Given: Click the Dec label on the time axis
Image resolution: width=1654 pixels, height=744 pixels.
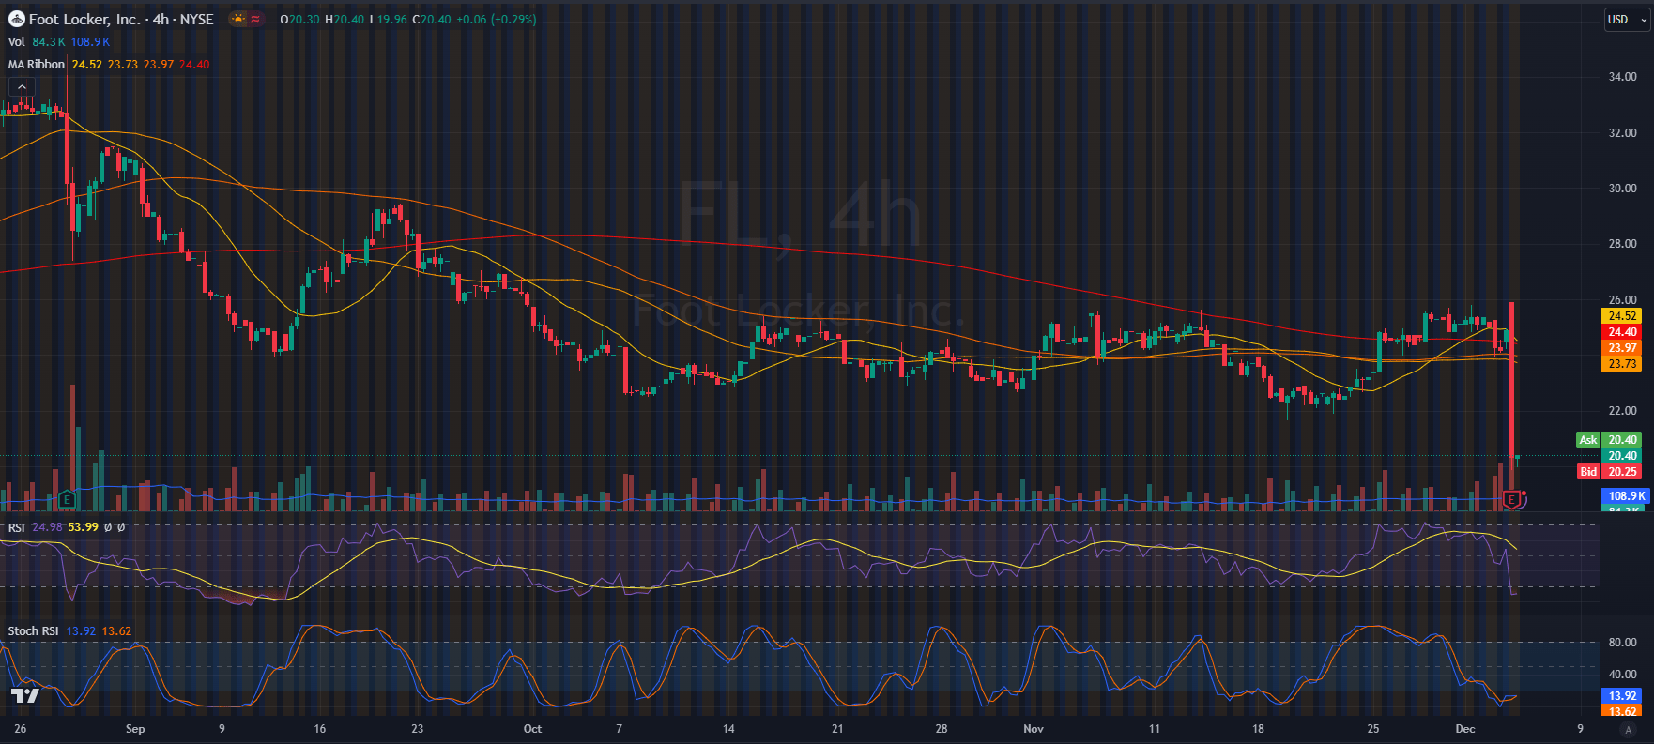Looking at the screenshot, I should [x=1465, y=729].
